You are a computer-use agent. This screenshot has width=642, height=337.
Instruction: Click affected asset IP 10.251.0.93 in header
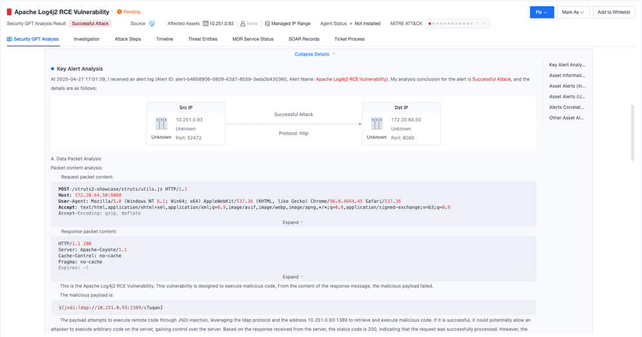221,24
